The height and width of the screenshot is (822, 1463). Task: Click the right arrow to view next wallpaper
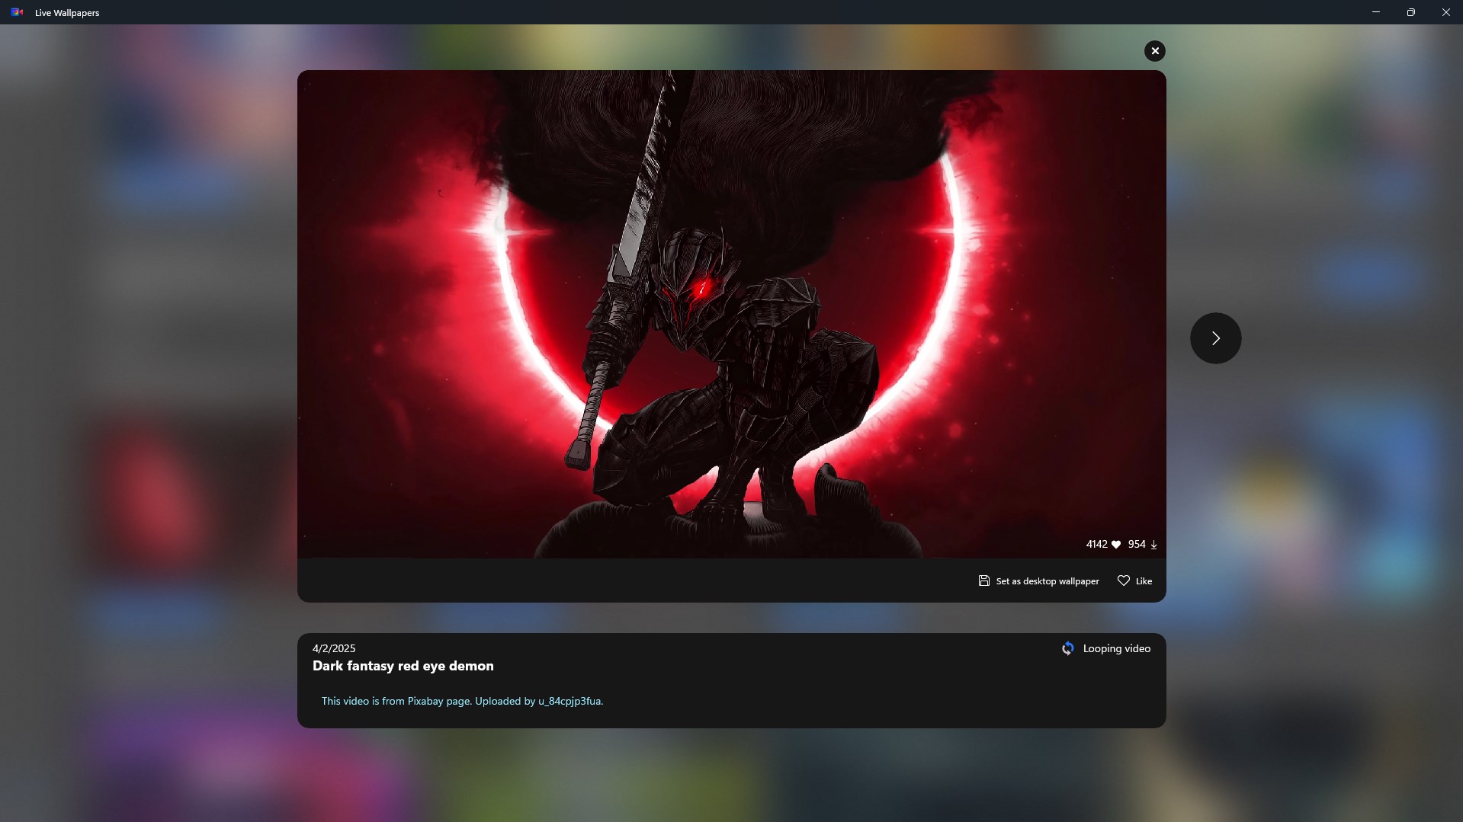[1214, 337]
